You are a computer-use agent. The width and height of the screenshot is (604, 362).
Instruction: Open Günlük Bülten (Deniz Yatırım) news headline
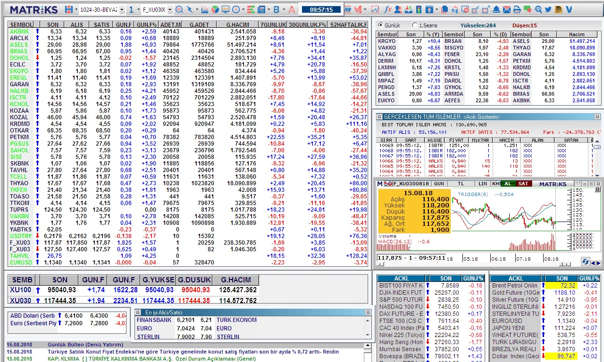click(x=85, y=345)
